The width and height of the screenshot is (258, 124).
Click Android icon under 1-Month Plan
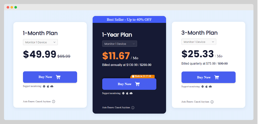tap(44, 86)
